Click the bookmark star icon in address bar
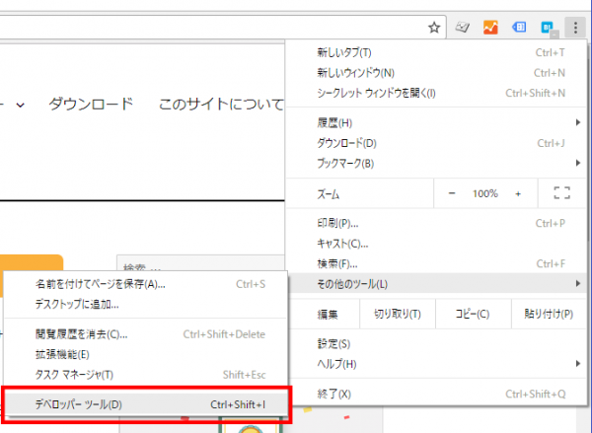Viewport: 592px width, 433px height. click(433, 28)
